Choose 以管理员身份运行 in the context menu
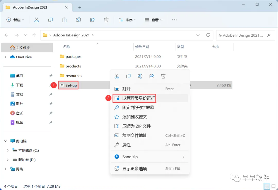 tap(150, 98)
